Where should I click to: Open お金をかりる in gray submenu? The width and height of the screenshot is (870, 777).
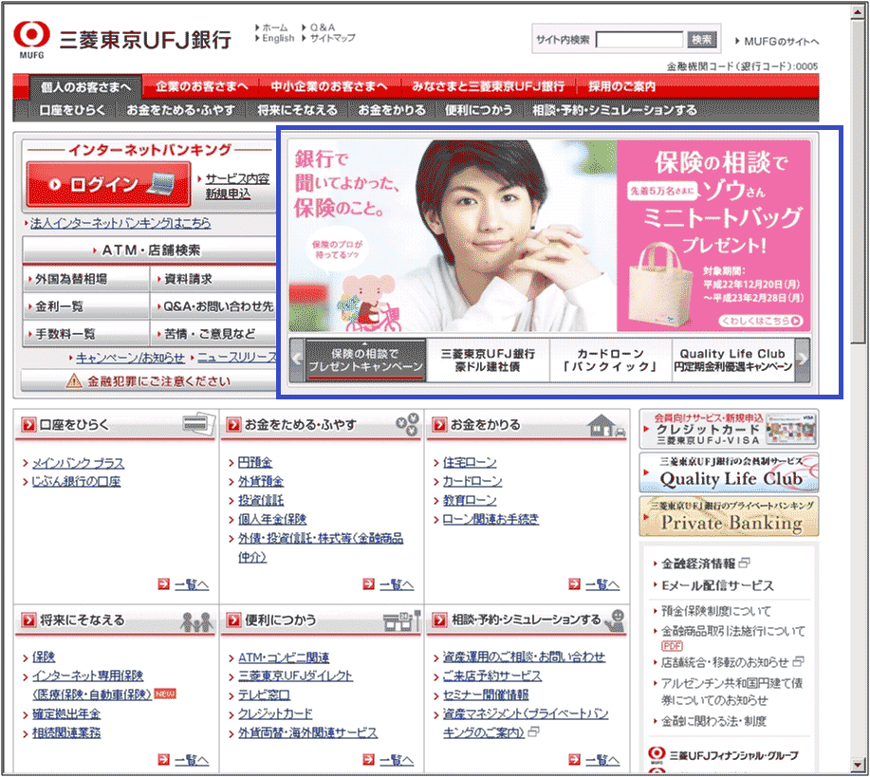click(x=392, y=110)
